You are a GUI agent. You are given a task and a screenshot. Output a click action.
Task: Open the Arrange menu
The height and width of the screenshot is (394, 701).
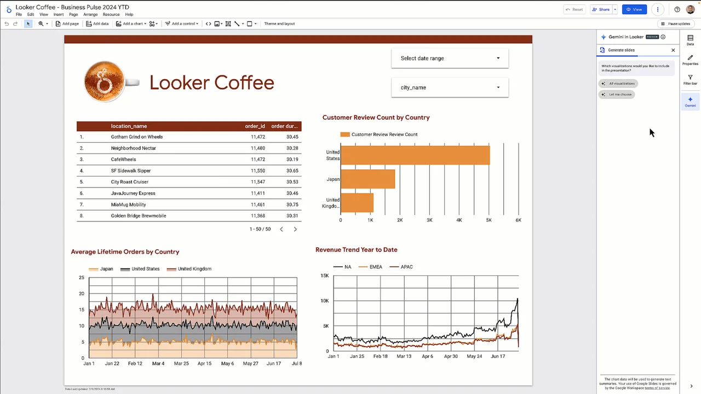pos(90,15)
